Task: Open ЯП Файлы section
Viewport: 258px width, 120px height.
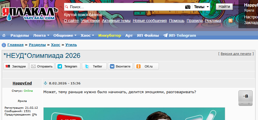Action: (x=148, y=35)
